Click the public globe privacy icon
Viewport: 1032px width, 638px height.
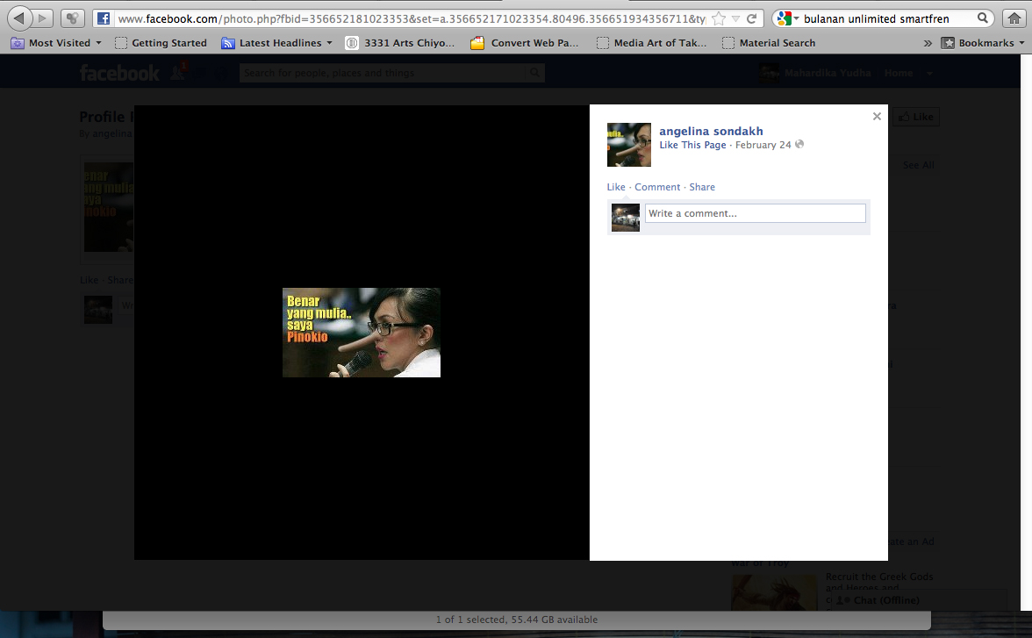point(799,144)
